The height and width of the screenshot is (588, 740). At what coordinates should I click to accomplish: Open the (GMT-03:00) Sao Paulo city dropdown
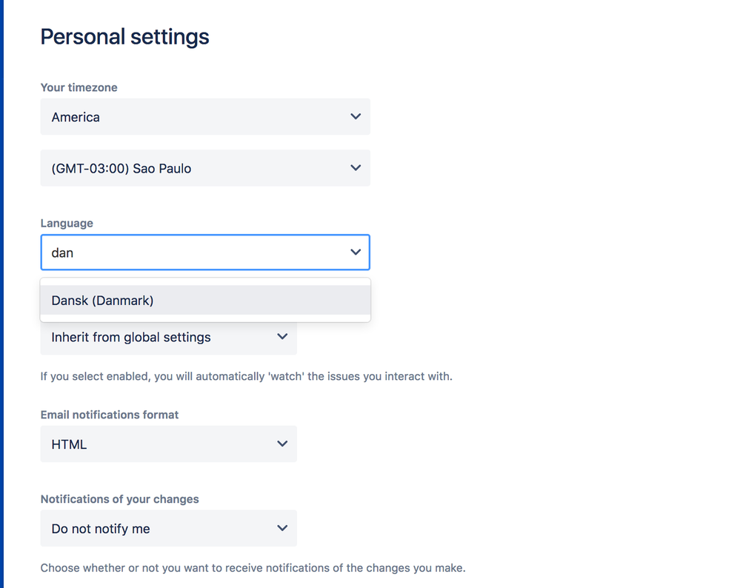pyautogui.click(x=205, y=168)
